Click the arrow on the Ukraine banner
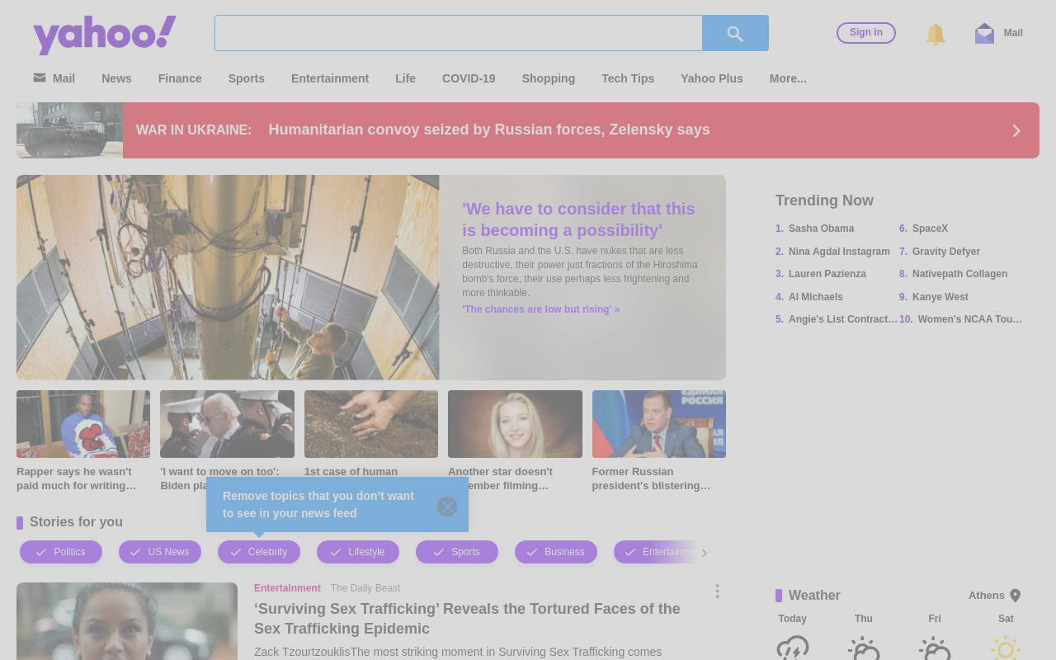The image size is (1056, 660). pos(1016,130)
